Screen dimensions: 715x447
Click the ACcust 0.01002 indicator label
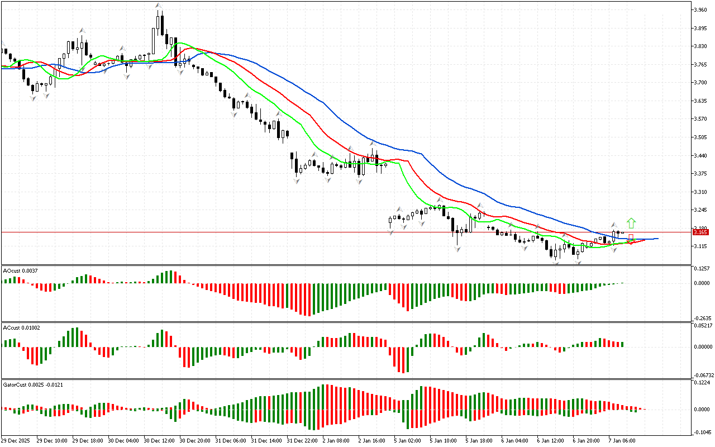pyautogui.click(x=22, y=327)
